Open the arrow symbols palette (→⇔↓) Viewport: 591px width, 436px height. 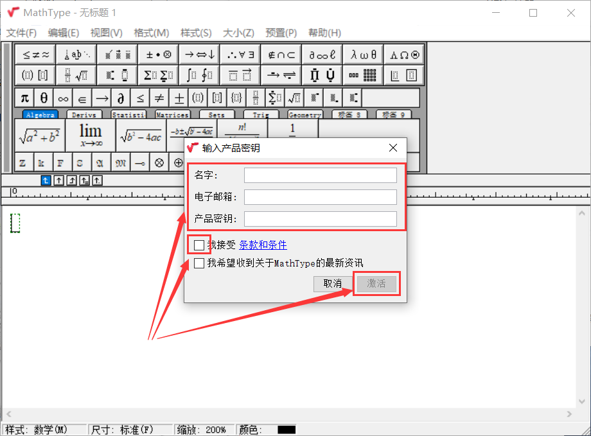click(x=199, y=55)
